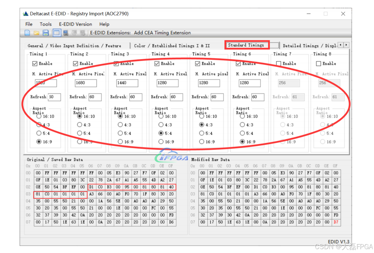Select 16:9 aspect ratio for Timing 1

[39, 142]
